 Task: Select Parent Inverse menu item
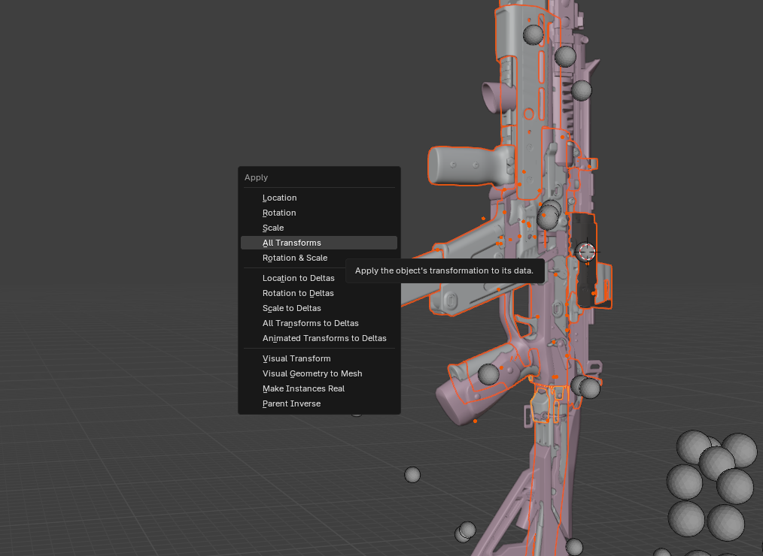(x=291, y=403)
